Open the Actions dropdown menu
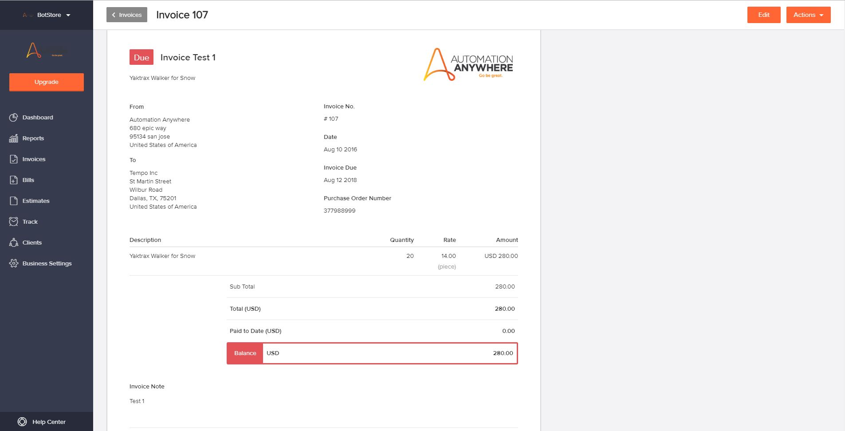This screenshot has width=845, height=431. click(x=809, y=15)
